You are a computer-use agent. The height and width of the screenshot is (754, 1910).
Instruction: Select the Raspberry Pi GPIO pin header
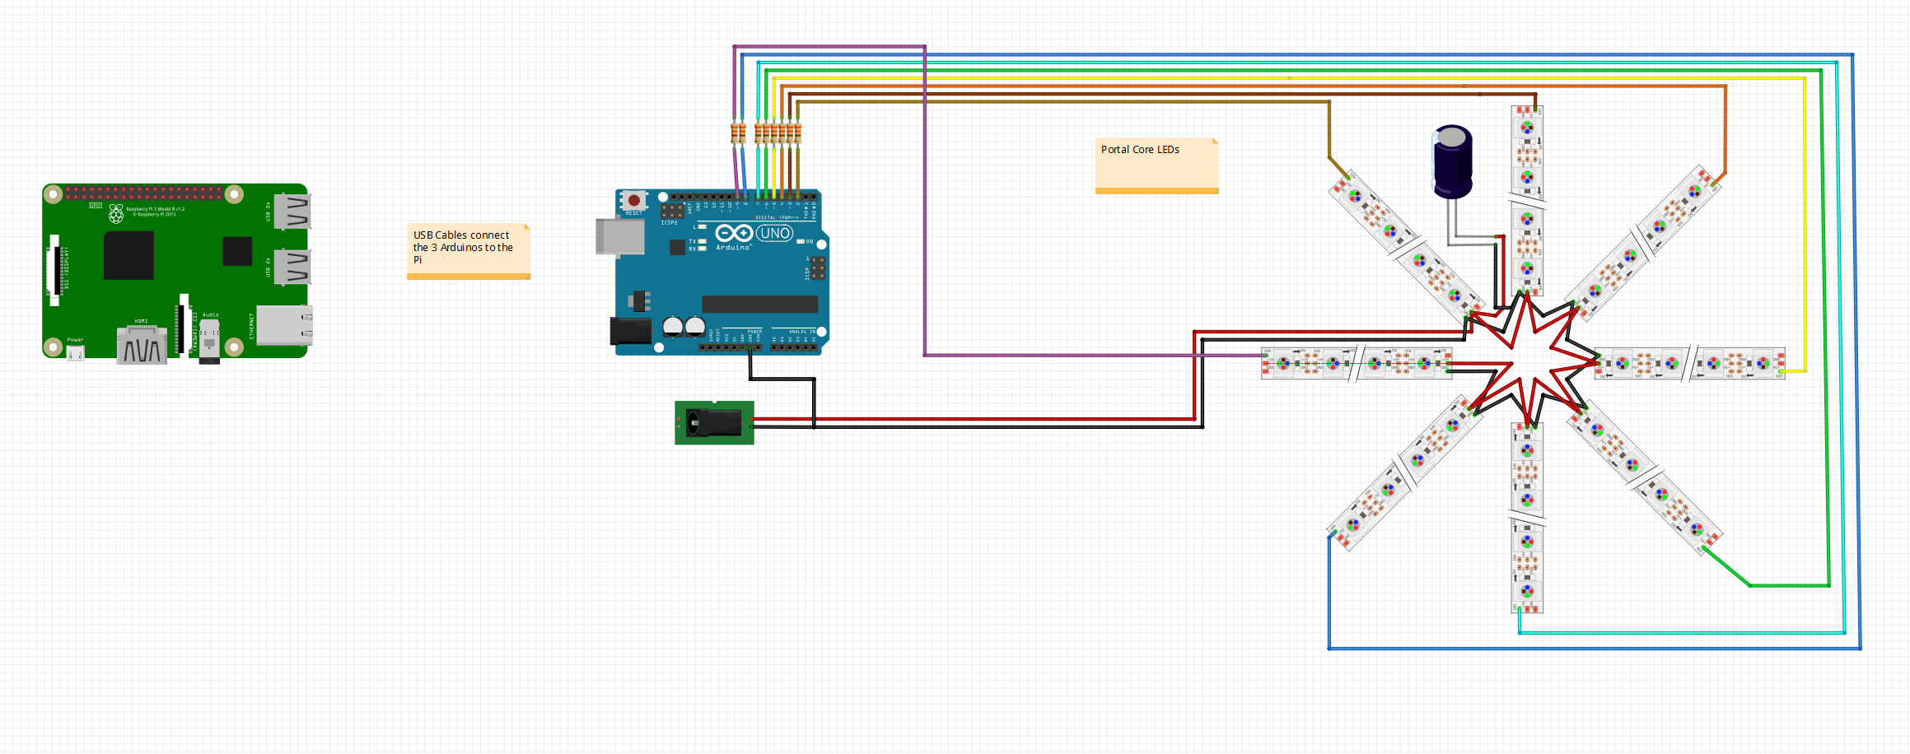(143, 193)
